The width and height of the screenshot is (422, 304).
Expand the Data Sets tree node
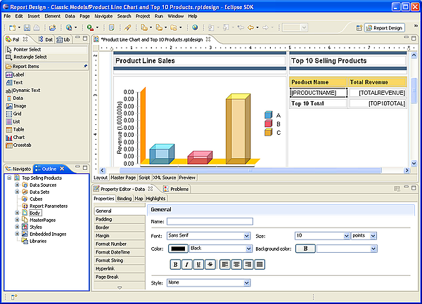(17, 192)
